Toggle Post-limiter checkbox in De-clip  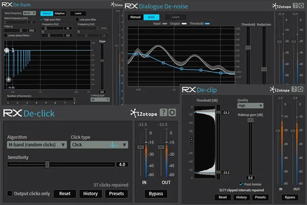point(241,184)
